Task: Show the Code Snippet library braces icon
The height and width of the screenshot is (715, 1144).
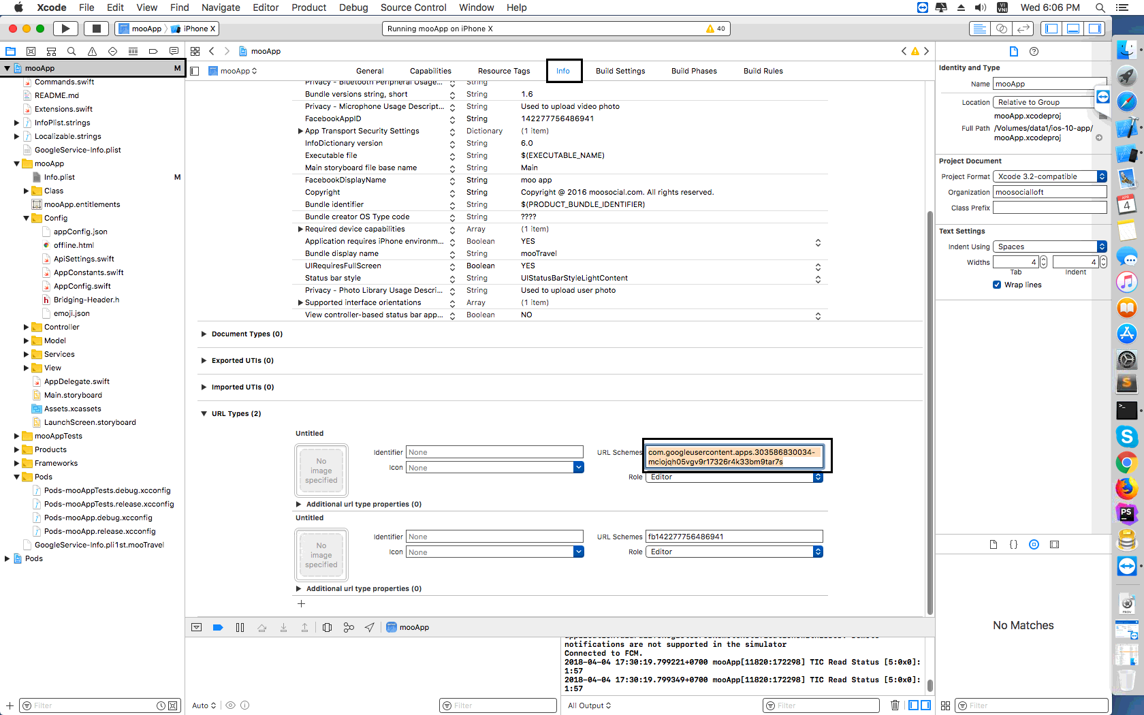Action: (1013, 544)
